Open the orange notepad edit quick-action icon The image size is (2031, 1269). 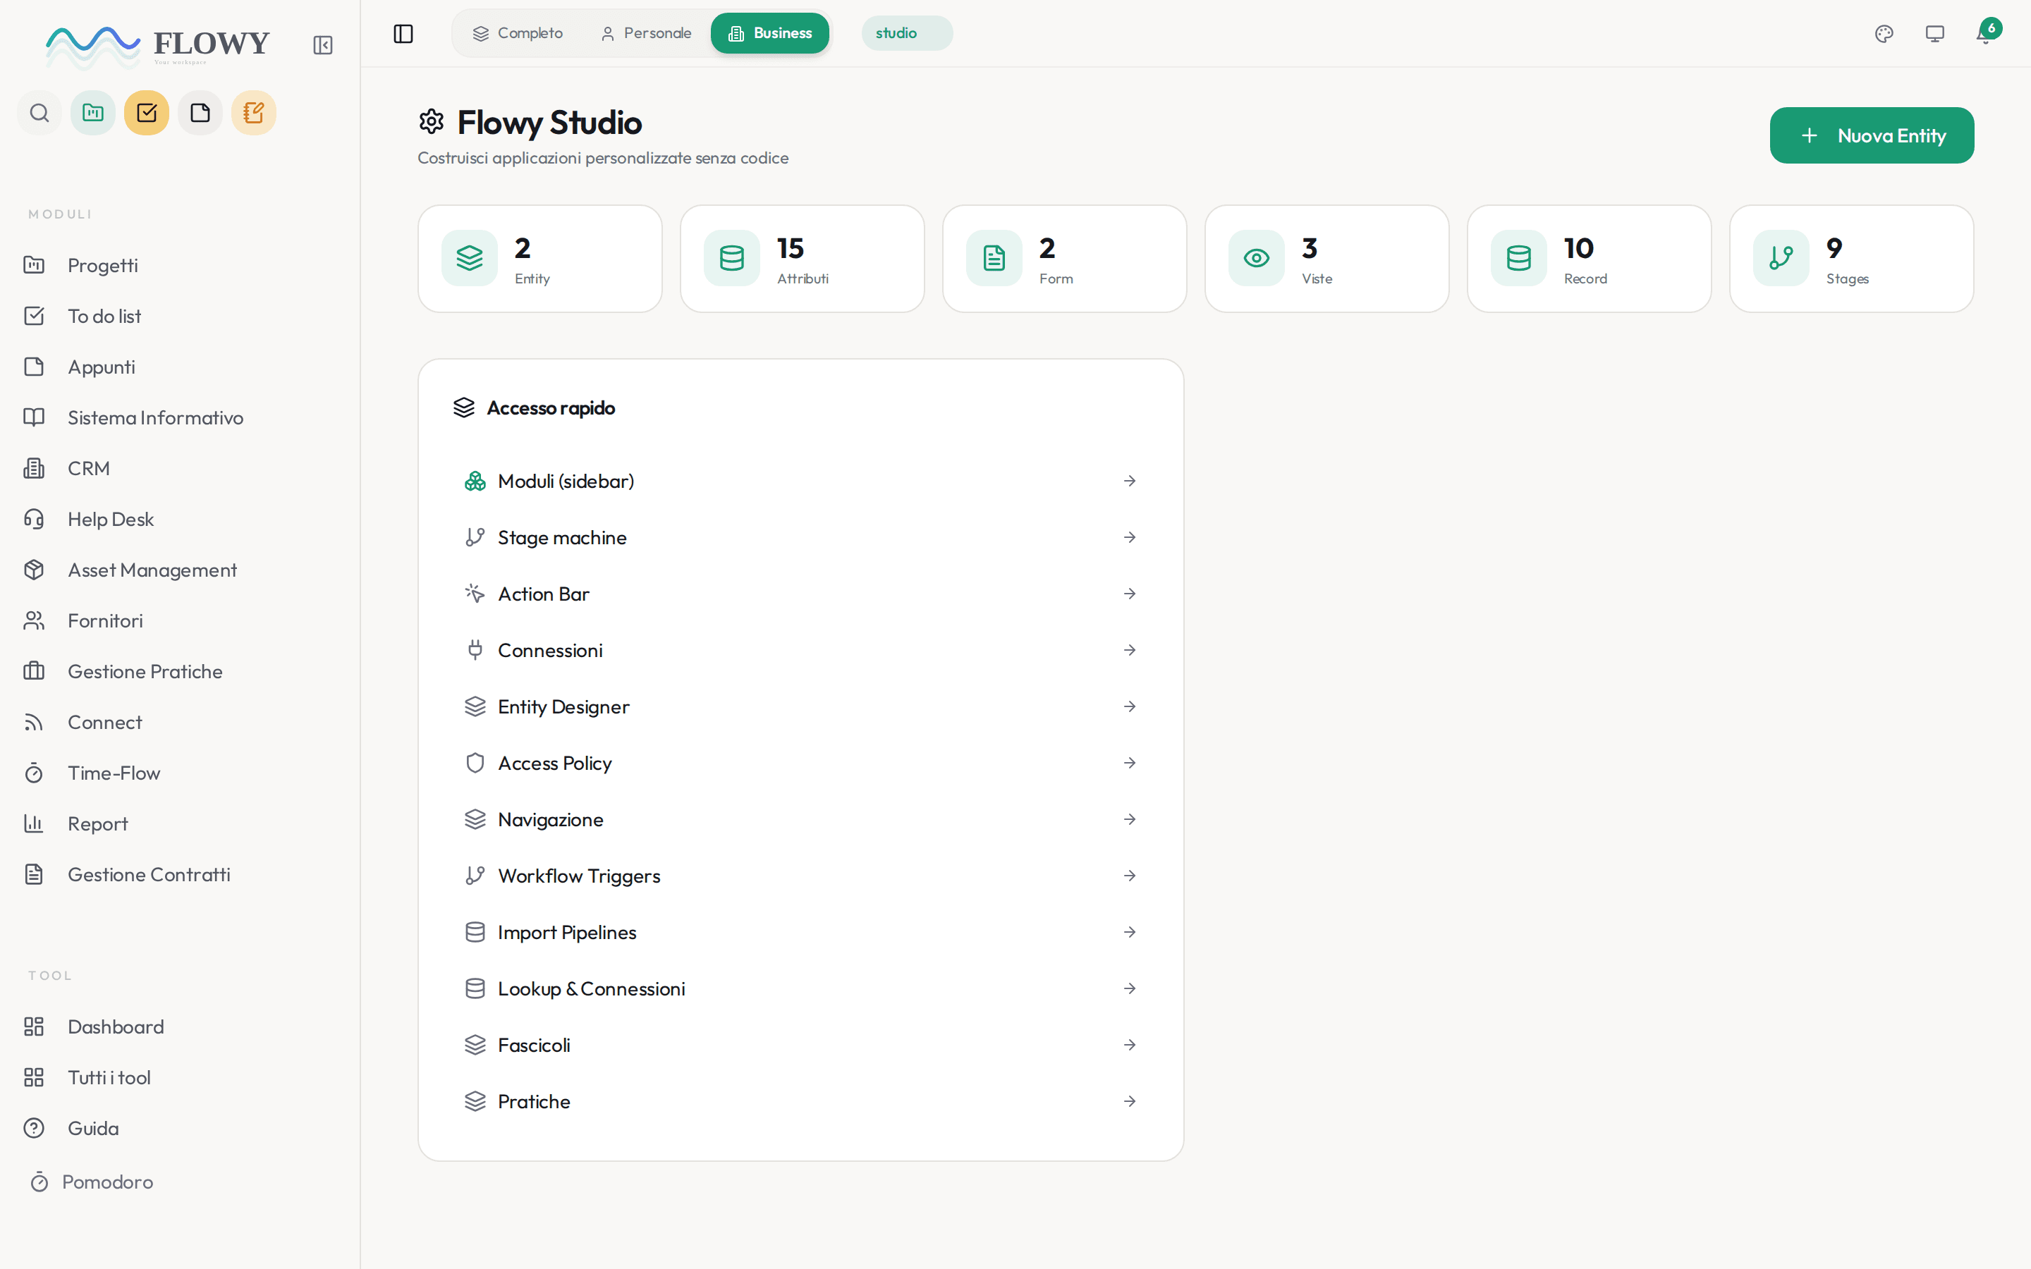pos(253,113)
